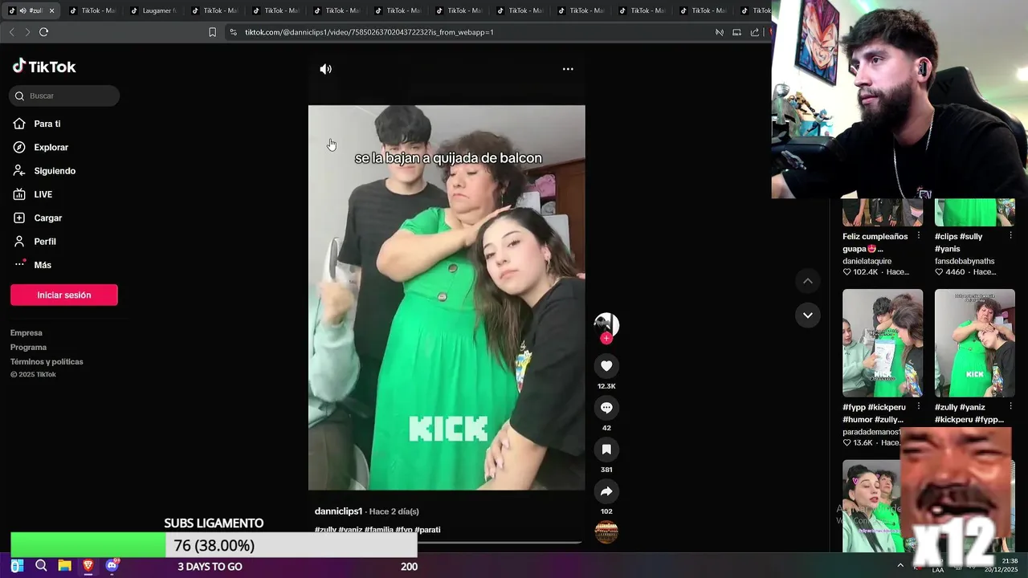The image size is (1028, 578).
Task: Seek using the video progress bar
Action: (447, 543)
